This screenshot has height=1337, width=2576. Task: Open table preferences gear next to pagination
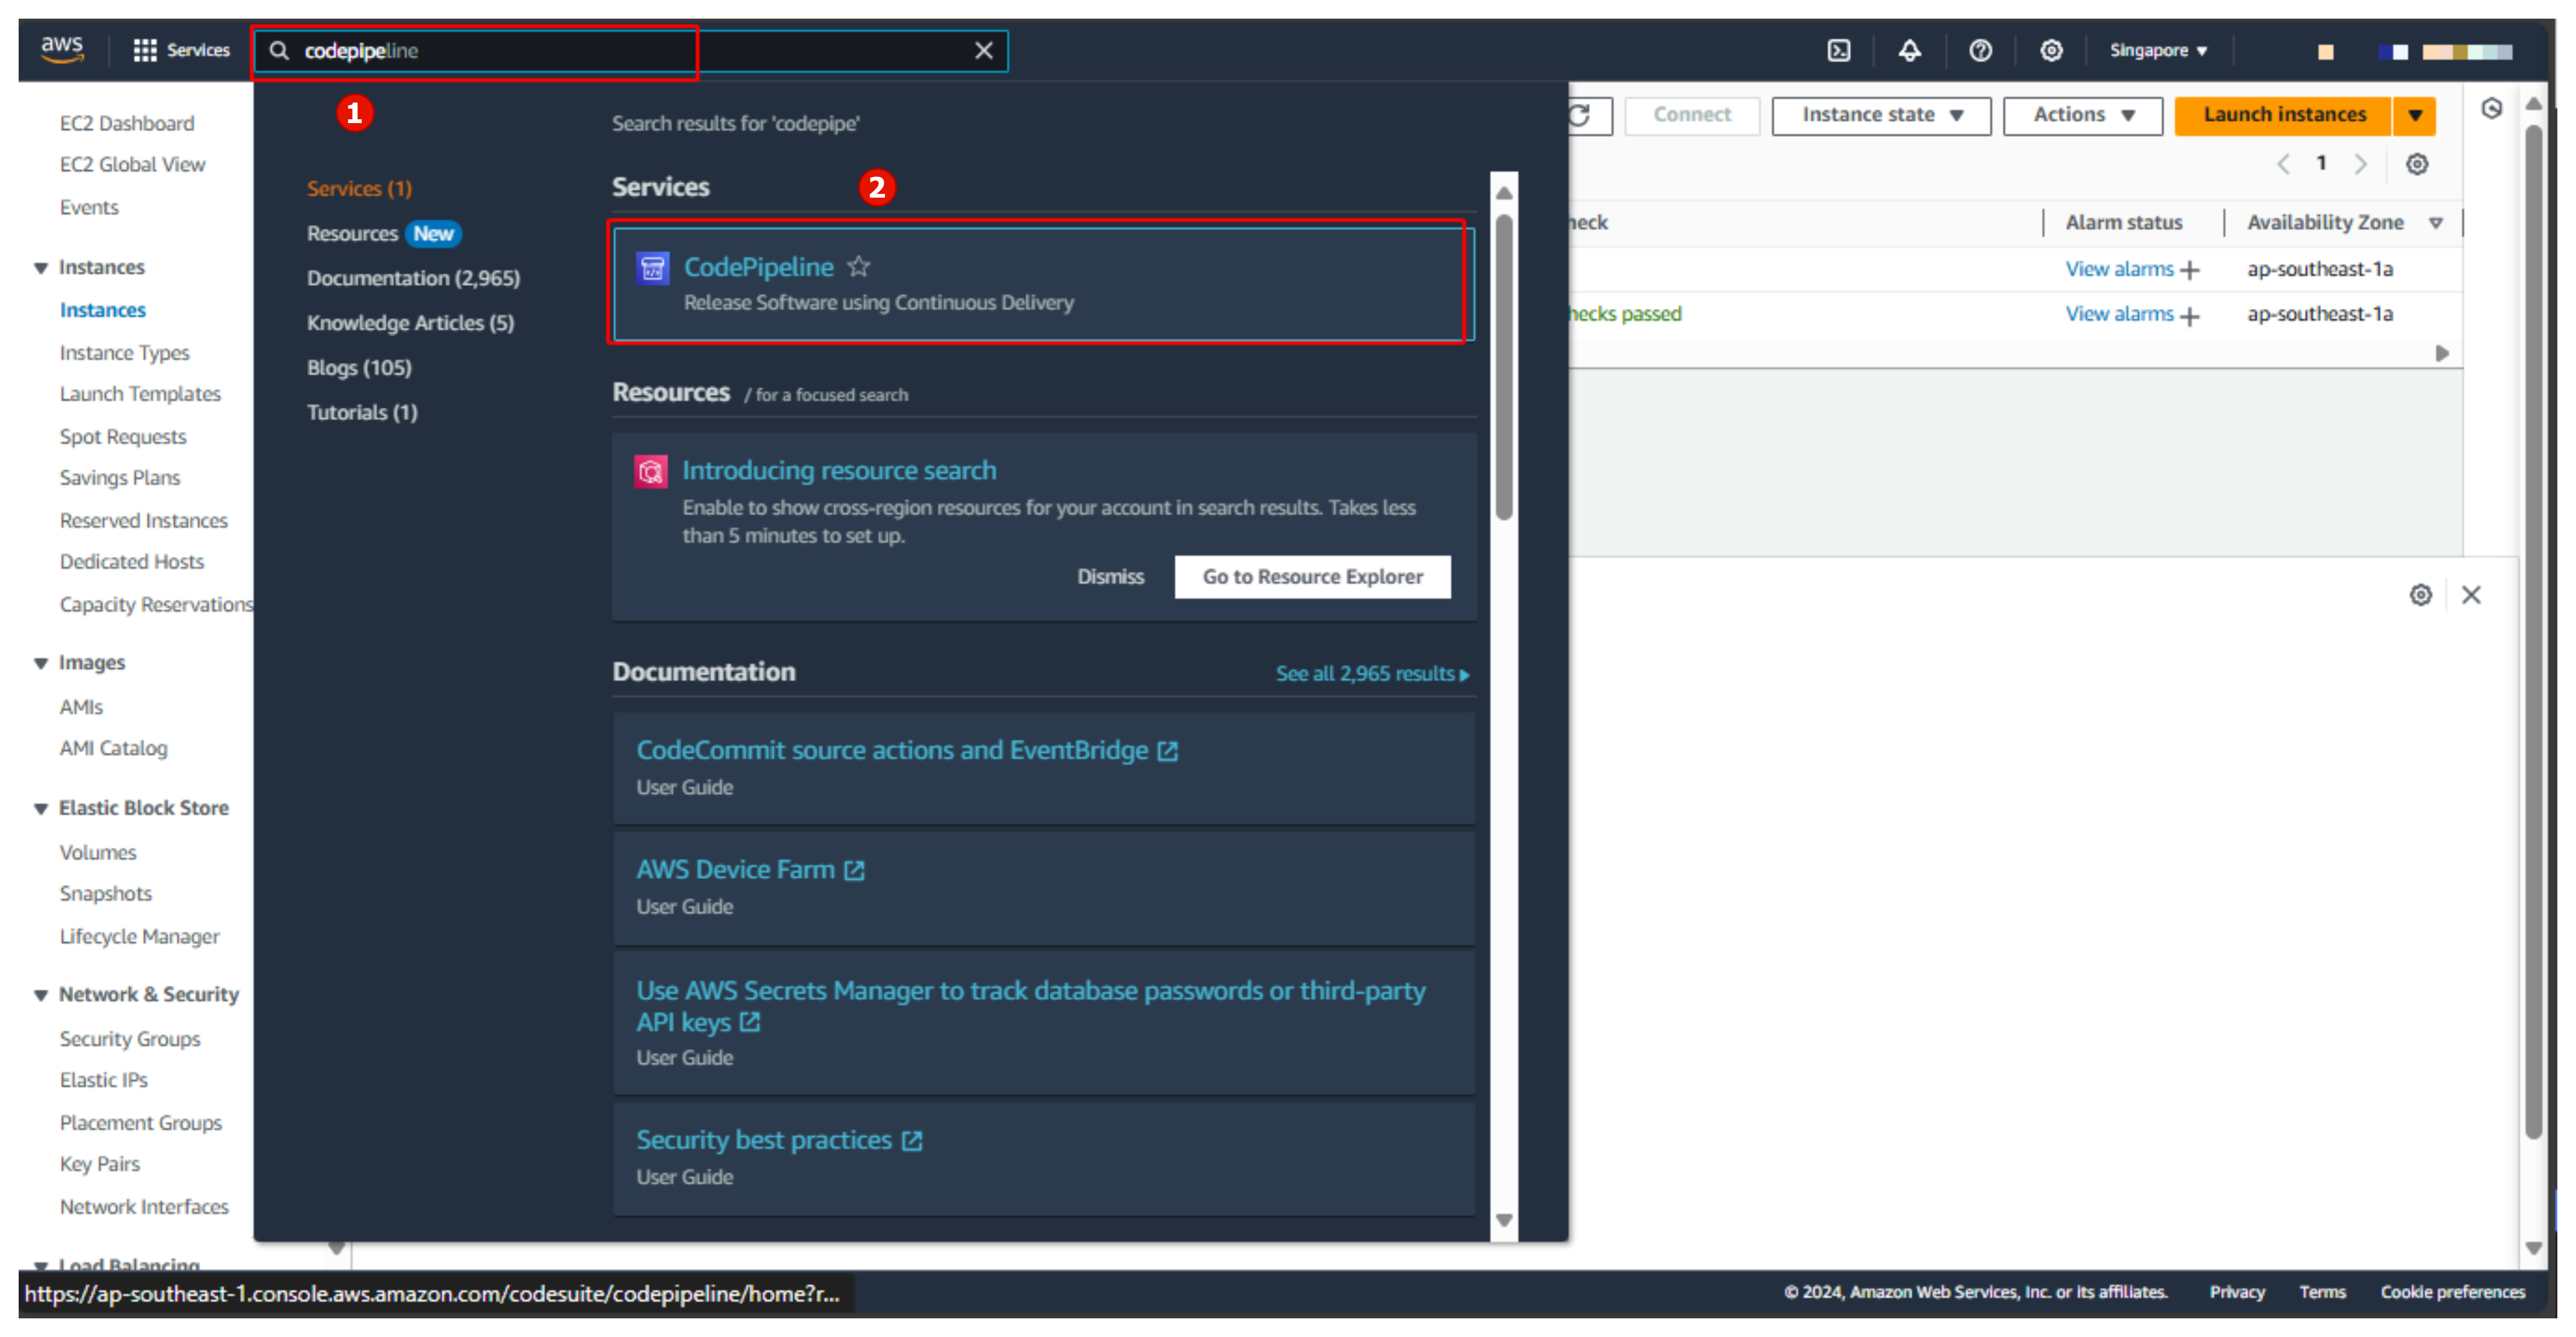coord(2416,164)
